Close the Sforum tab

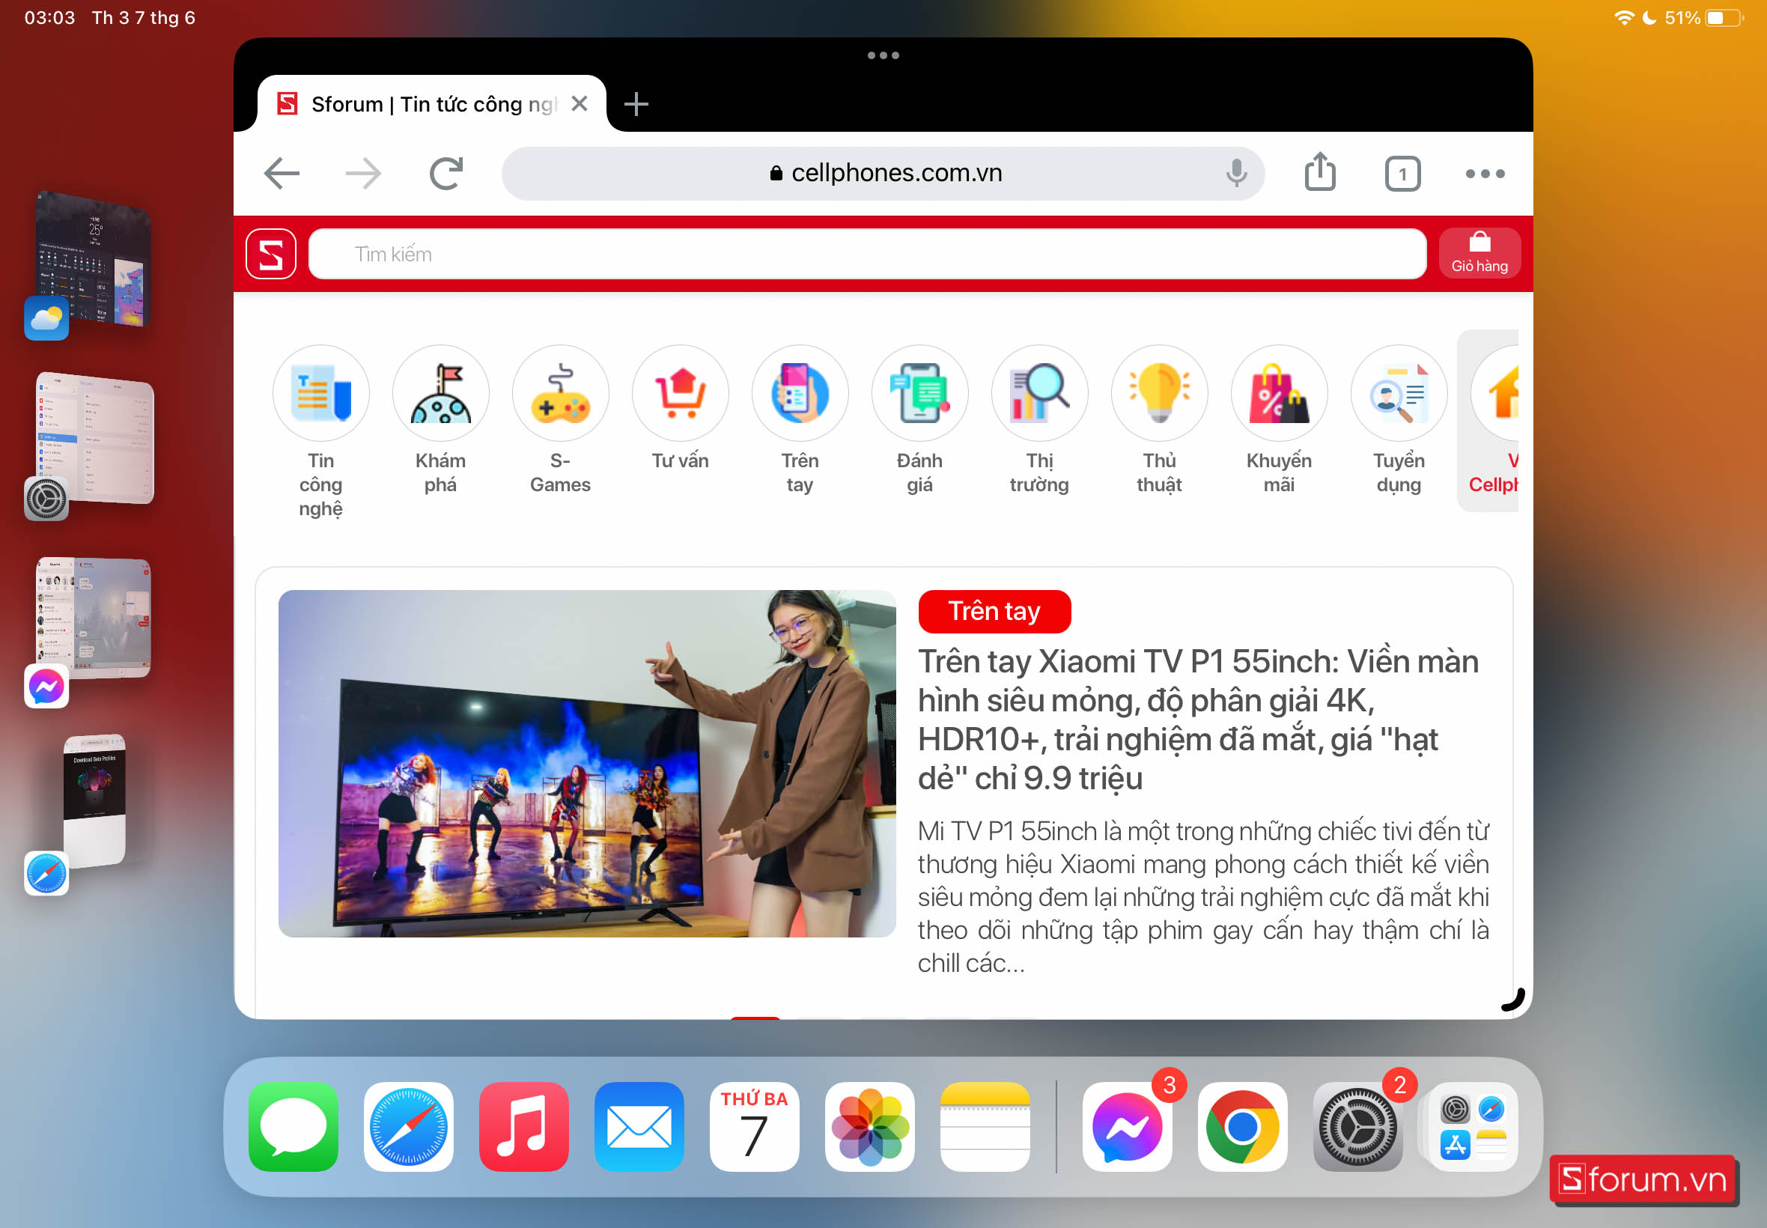pyautogui.click(x=580, y=103)
